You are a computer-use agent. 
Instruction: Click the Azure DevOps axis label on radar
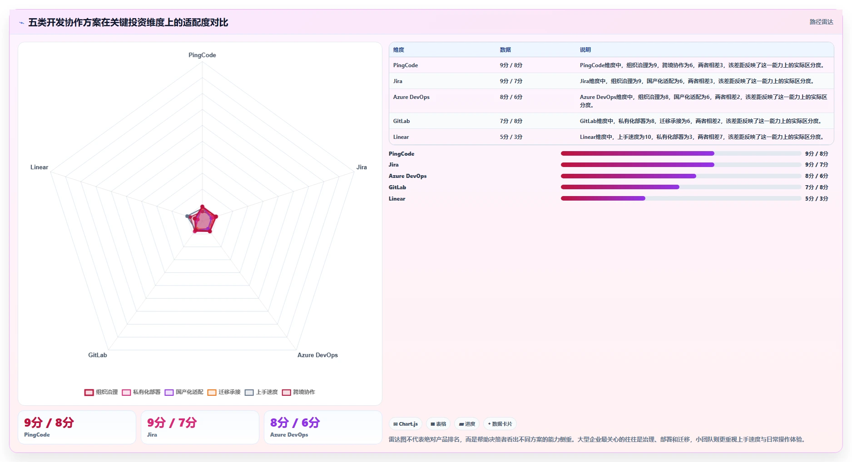pos(317,355)
